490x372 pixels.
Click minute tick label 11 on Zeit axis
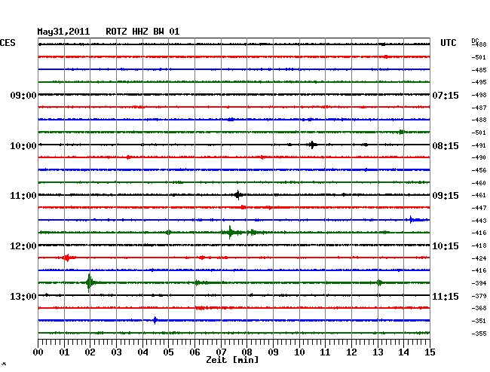pos(325,352)
